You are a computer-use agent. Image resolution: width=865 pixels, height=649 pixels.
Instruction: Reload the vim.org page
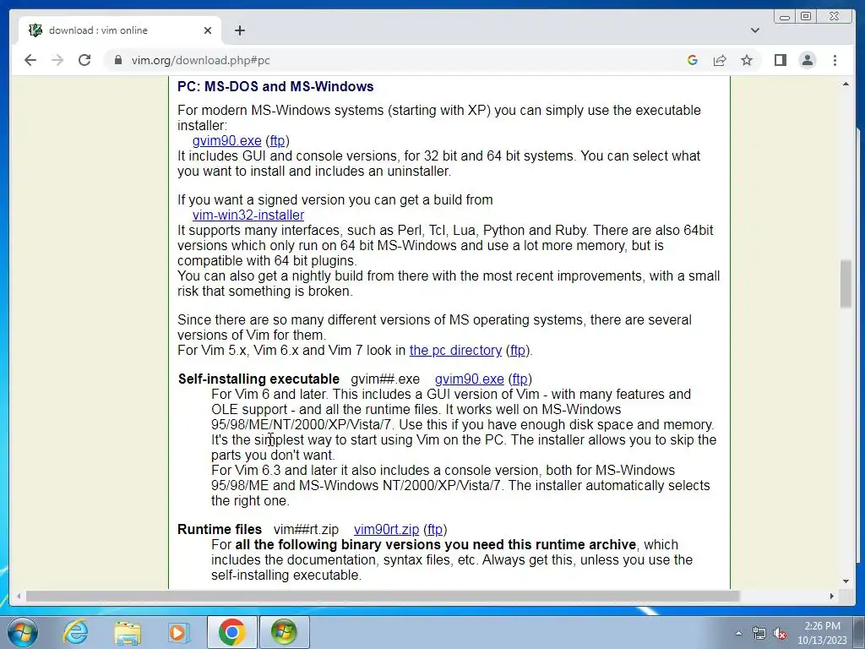[x=84, y=60]
